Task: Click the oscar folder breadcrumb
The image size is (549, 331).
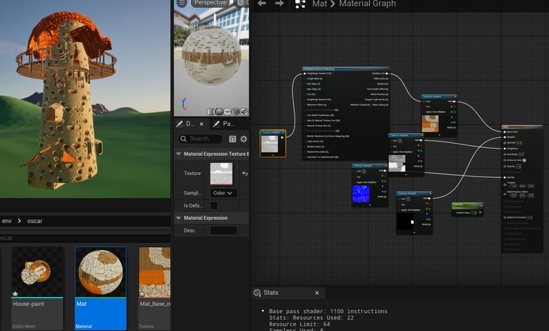Action: [x=34, y=221]
